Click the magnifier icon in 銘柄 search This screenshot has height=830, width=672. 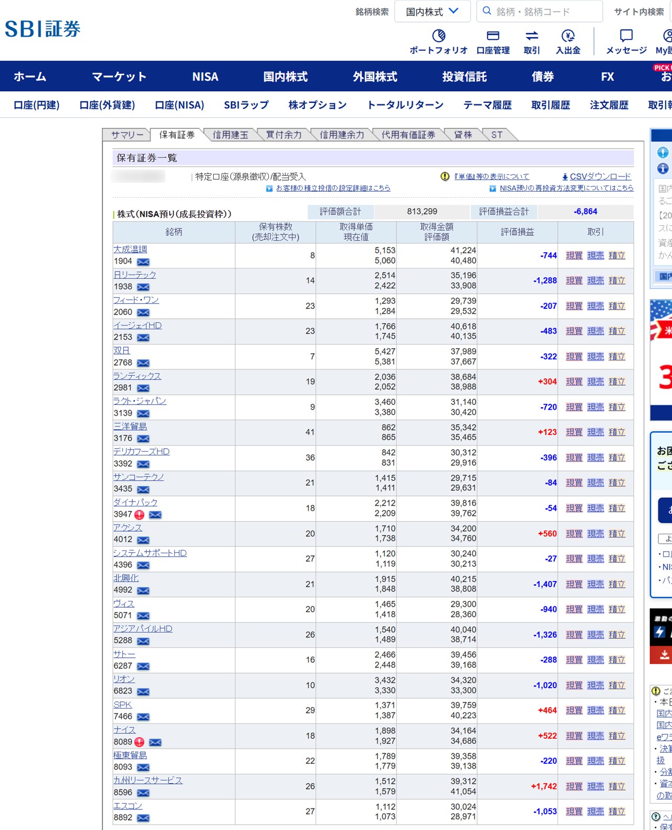(487, 11)
